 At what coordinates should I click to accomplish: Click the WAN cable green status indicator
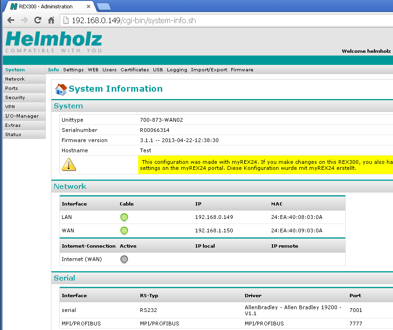(x=124, y=230)
